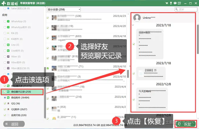
Task: Click the sidebar vertical scrollbar thumb
Action: [45, 93]
